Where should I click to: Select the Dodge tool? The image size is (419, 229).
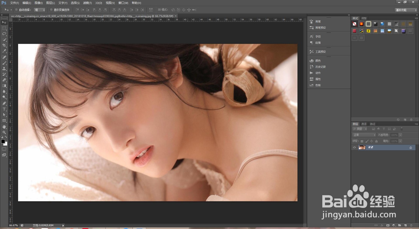pyautogui.click(x=4, y=97)
